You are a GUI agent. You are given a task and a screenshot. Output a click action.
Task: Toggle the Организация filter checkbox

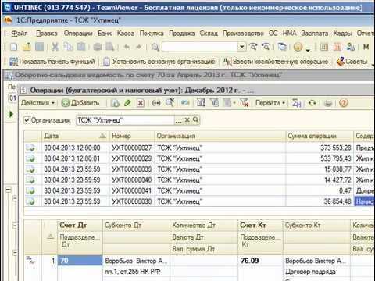[x=27, y=120]
